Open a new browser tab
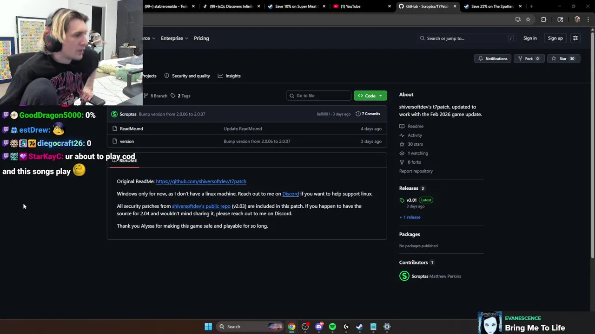595x334 pixels. pyautogui.click(x=531, y=6)
